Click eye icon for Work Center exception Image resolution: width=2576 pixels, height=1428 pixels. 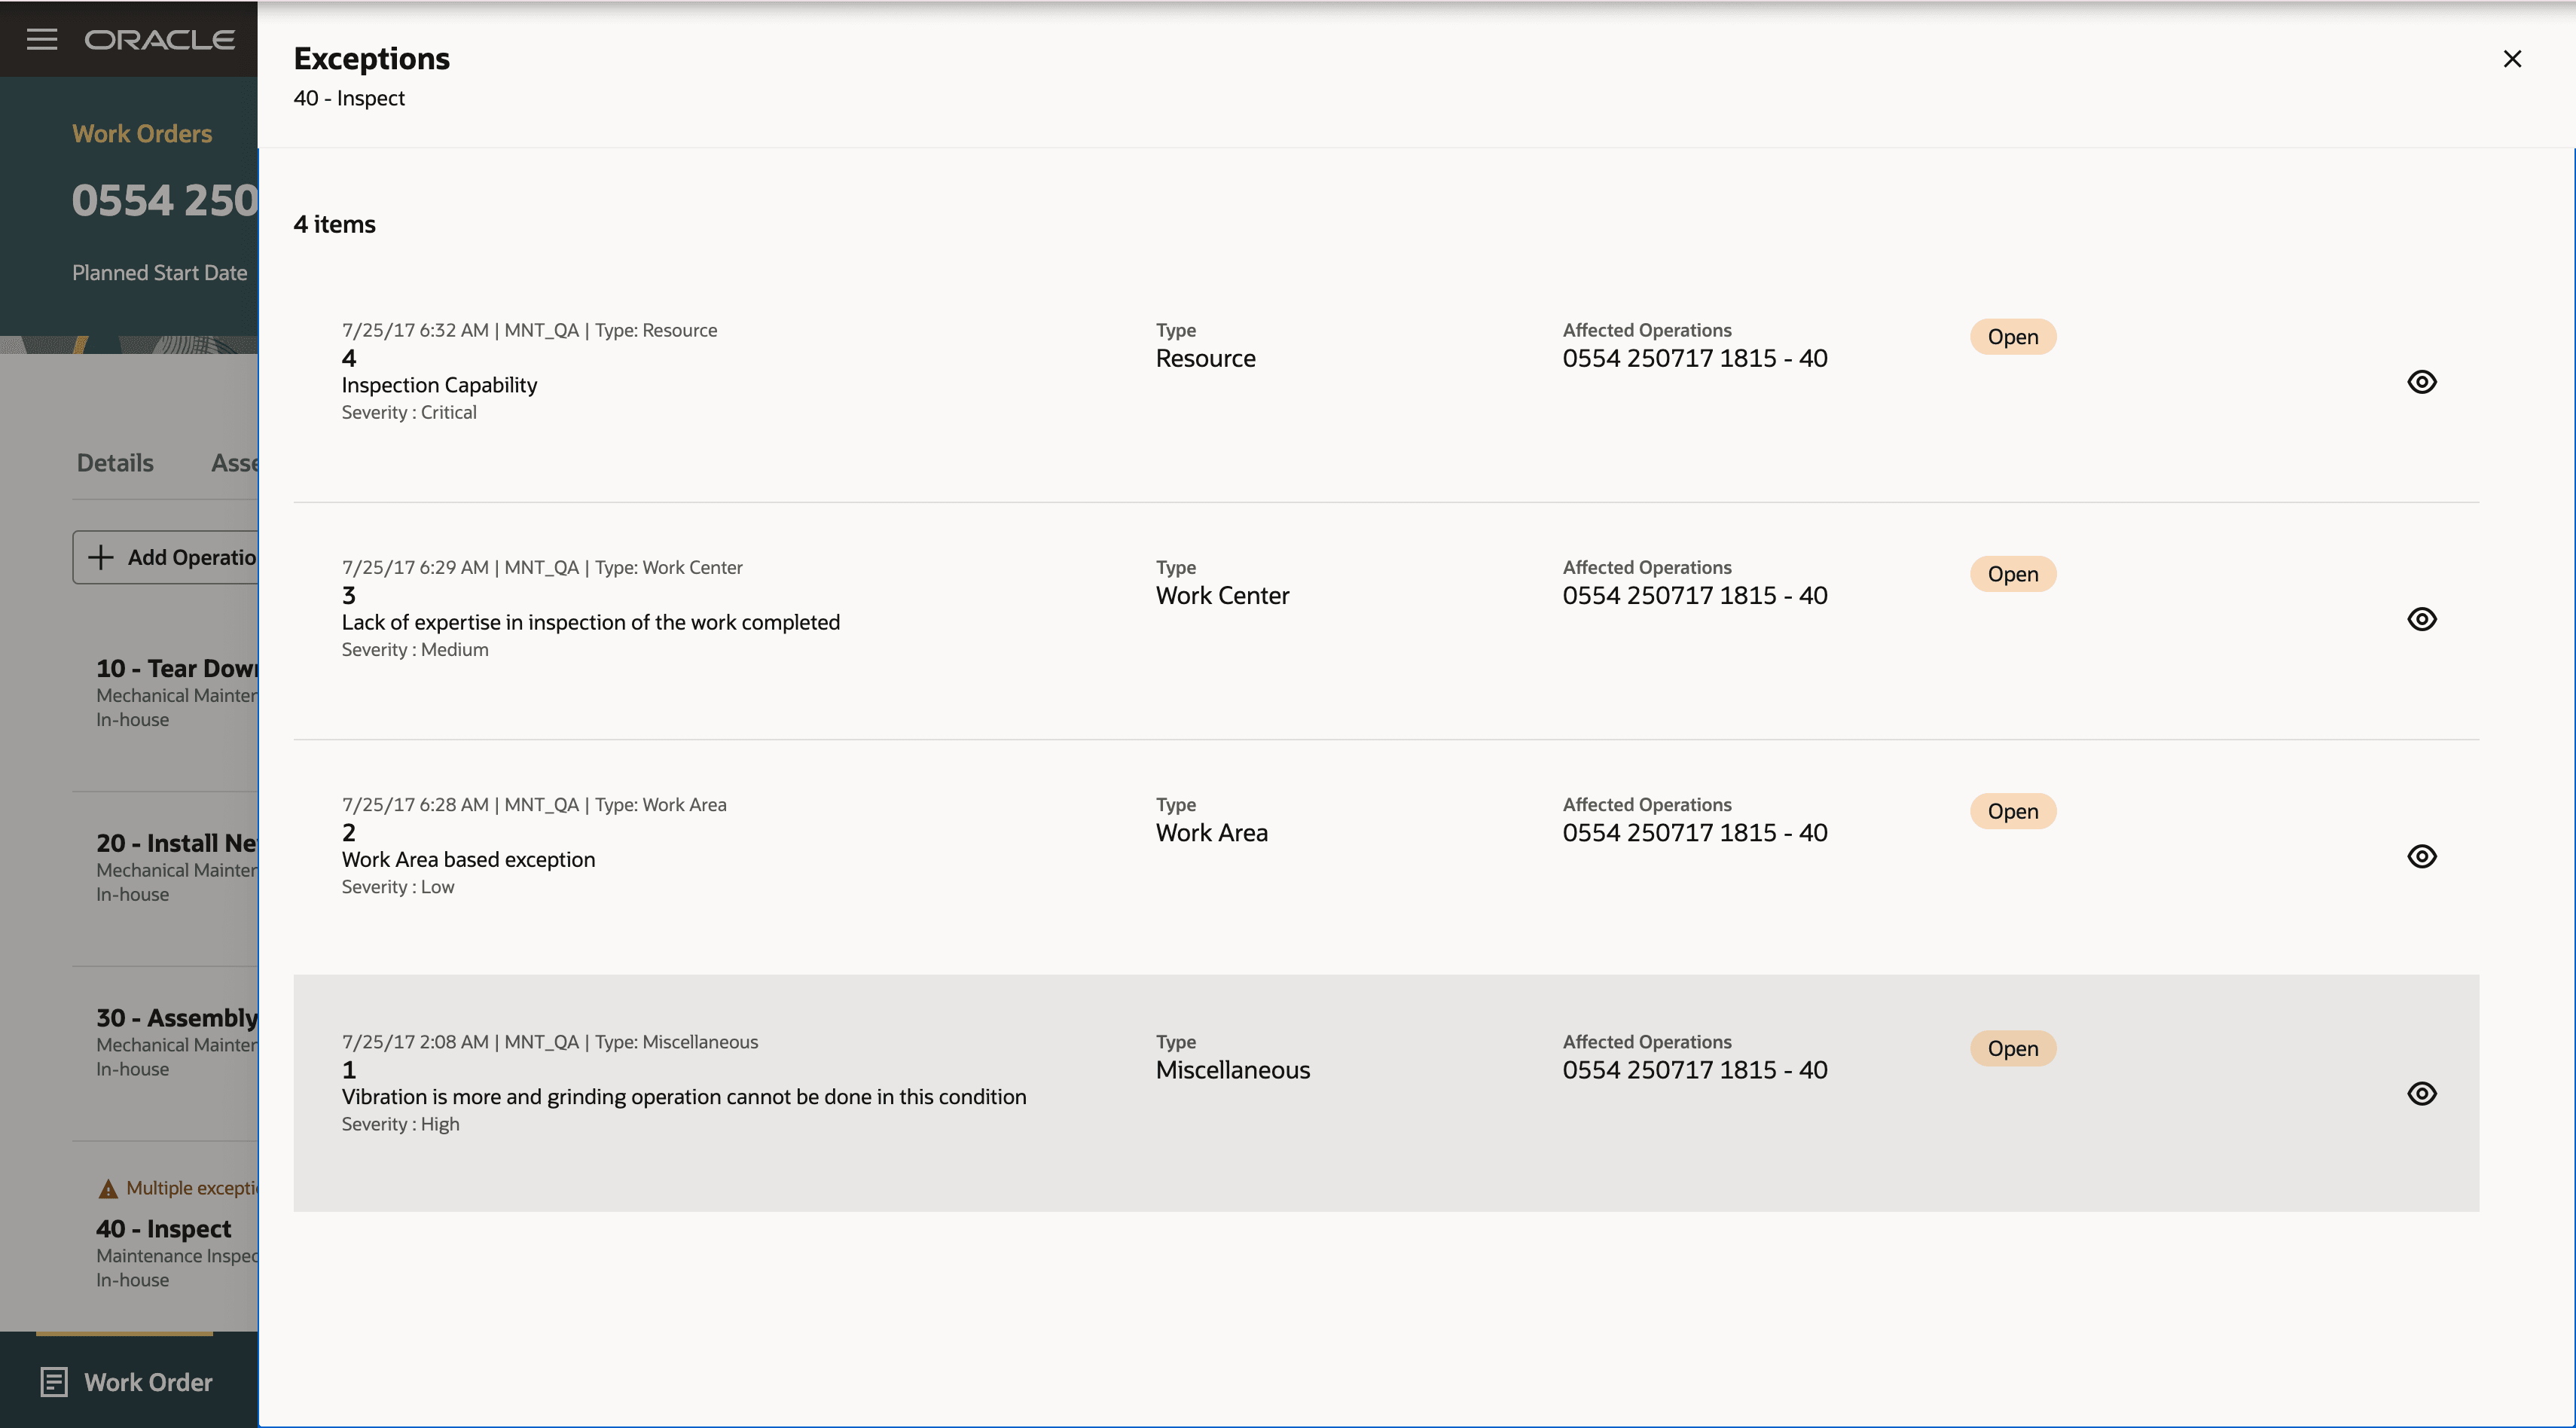(x=2421, y=619)
